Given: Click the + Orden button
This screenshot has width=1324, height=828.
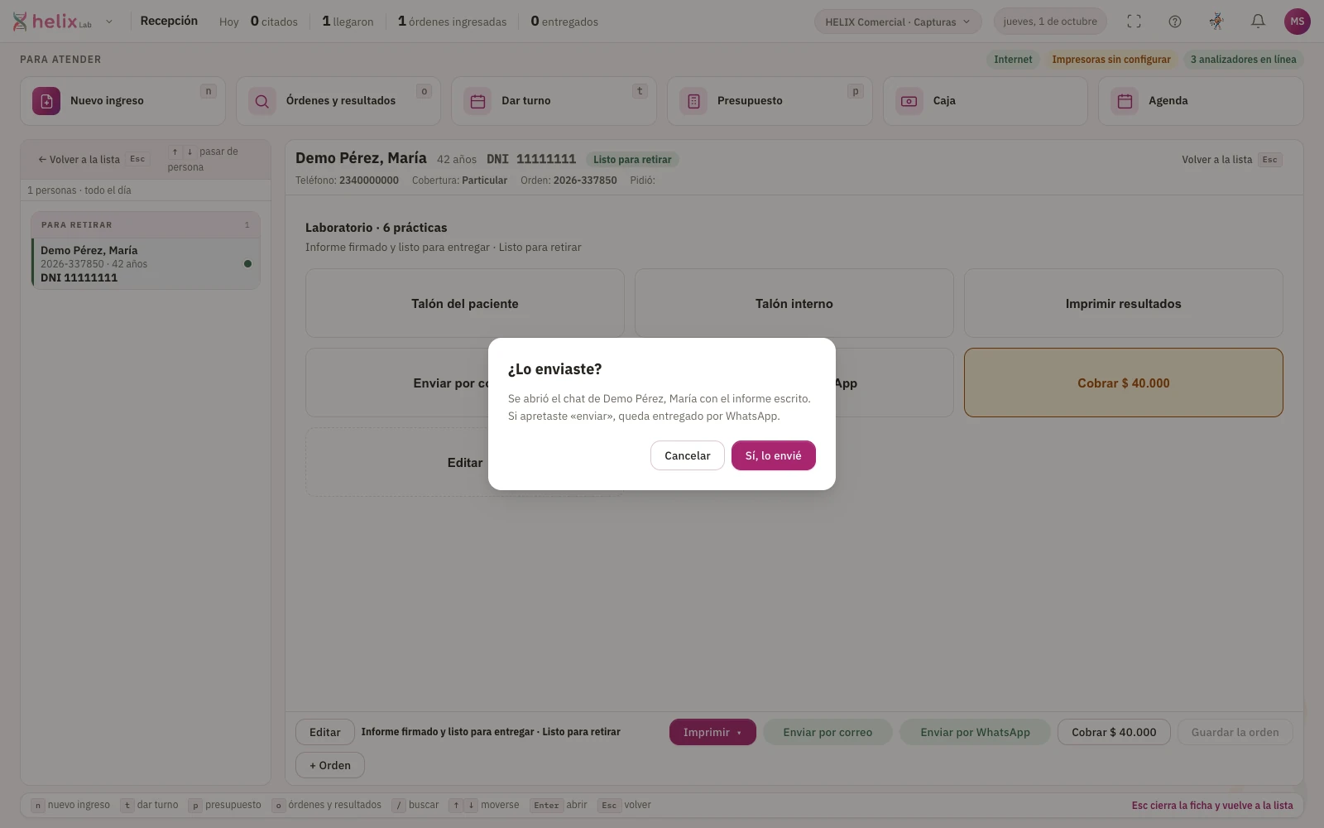Looking at the screenshot, I should [330, 765].
